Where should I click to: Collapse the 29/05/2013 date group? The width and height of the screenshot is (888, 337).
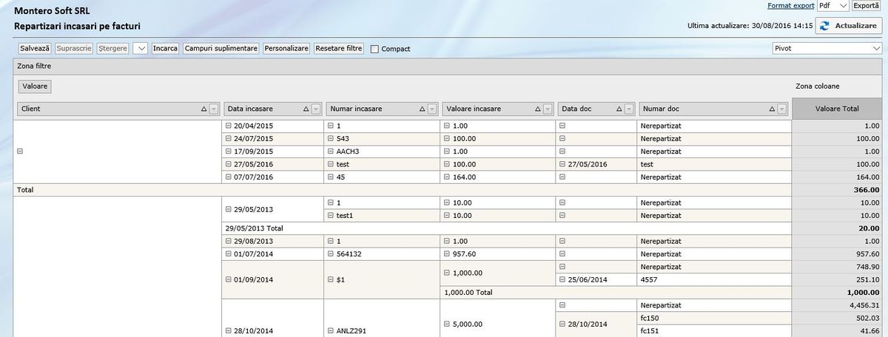229,209
